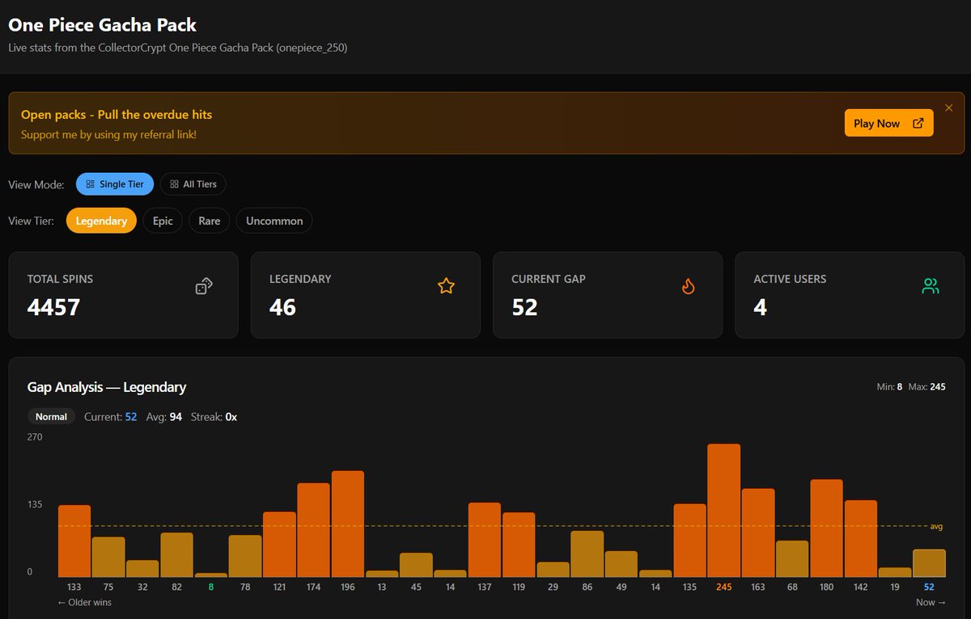Click the bar labeled 121

click(x=279, y=544)
